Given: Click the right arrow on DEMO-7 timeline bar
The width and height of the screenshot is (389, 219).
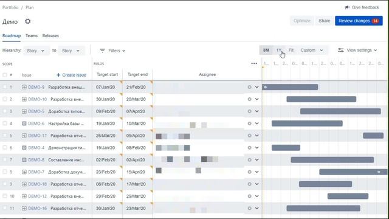Looking at the screenshot, I should coord(378,172).
